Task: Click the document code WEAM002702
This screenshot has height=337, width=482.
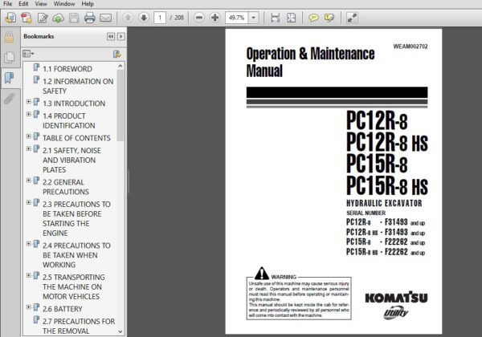Action: (411, 47)
